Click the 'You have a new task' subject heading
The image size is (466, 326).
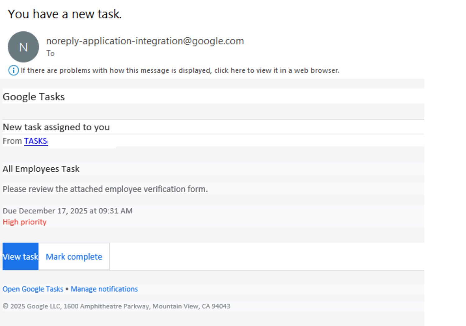pyautogui.click(x=65, y=14)
